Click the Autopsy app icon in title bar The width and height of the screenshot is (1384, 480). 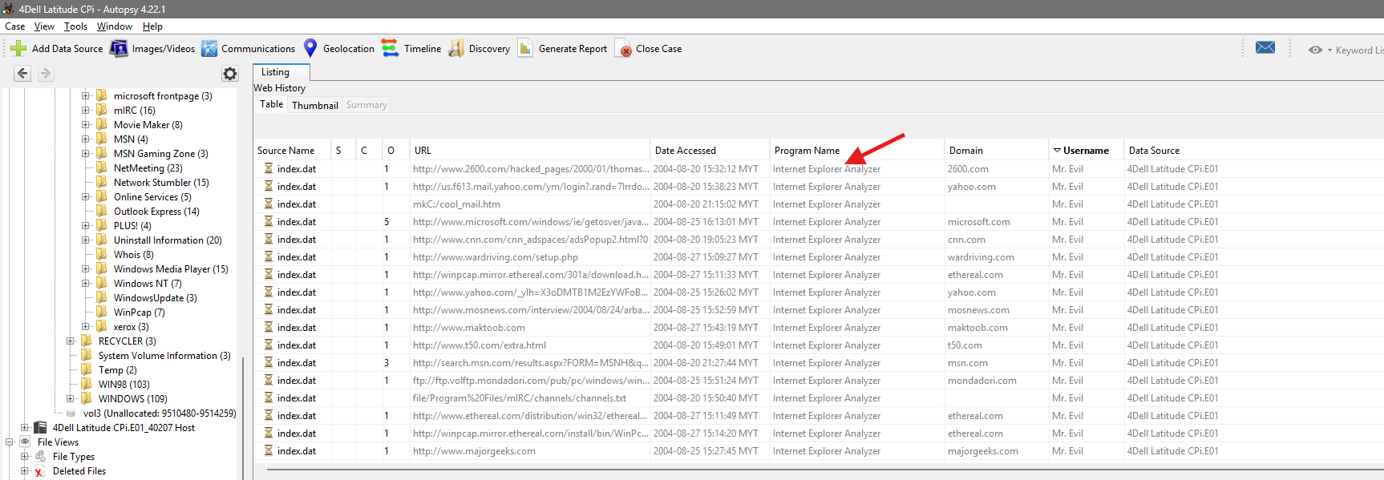(8, 9)
